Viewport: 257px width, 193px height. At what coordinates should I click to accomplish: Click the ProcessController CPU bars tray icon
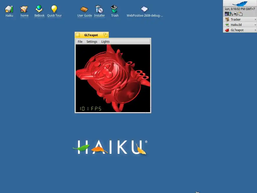pyautogui.click(x=227, y=14)
